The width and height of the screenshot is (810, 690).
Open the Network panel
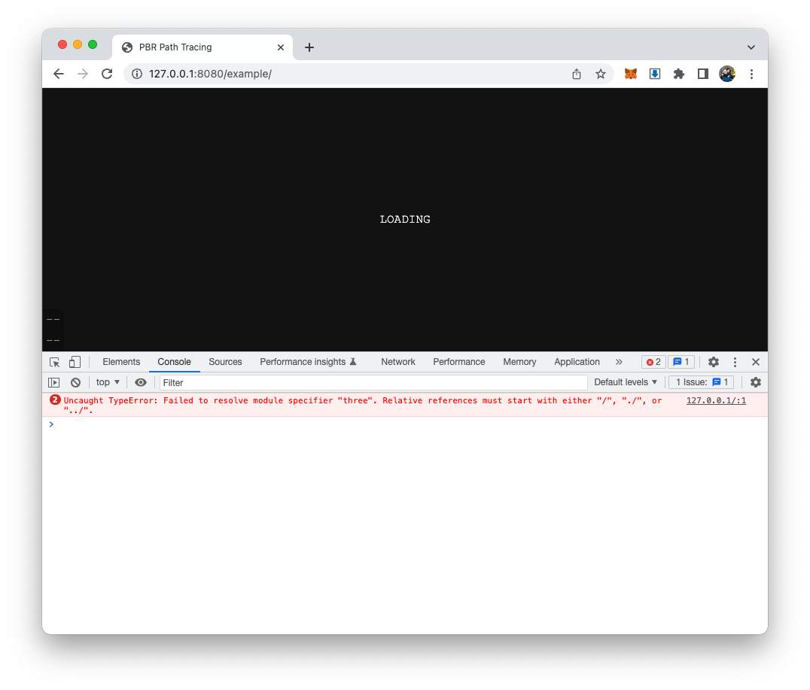tap(398, 362)
